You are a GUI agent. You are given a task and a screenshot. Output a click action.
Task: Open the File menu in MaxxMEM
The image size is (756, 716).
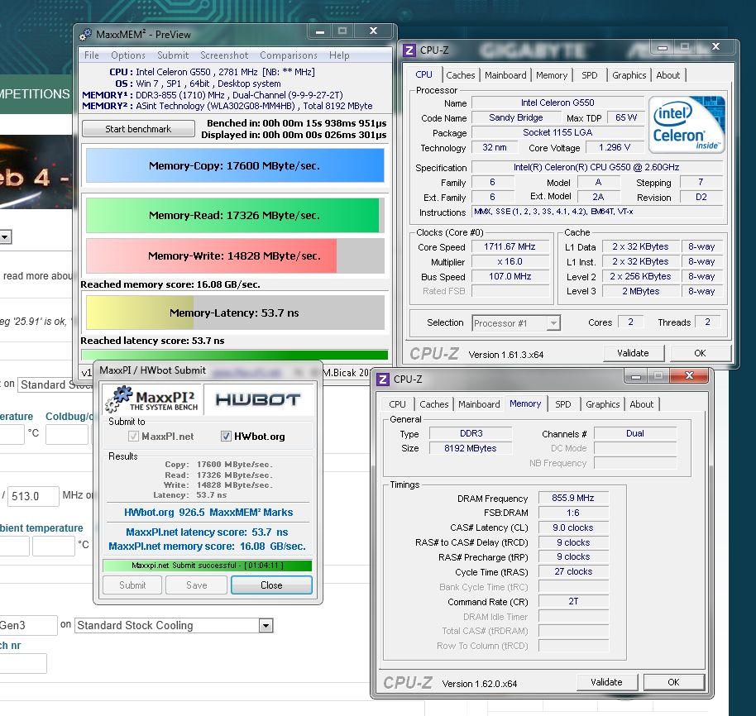[x=91, y=55]
